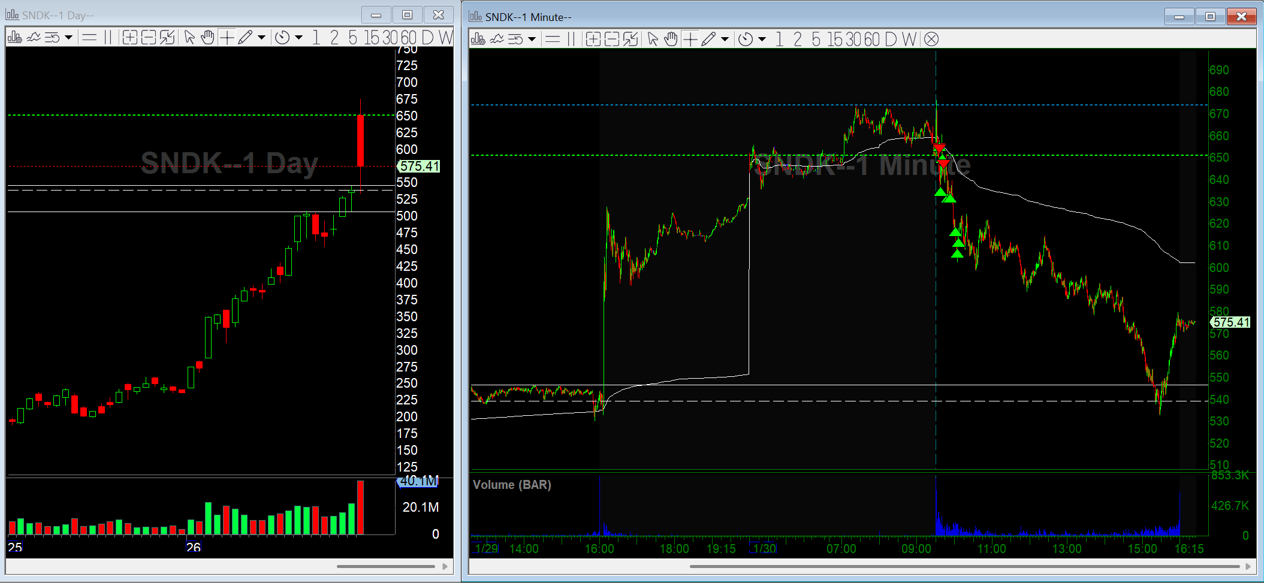Open chart settings in the 1 Minute chart toolbar
Image resolution: width=1264 pixels, height=583 pixels.
[478, 40]
